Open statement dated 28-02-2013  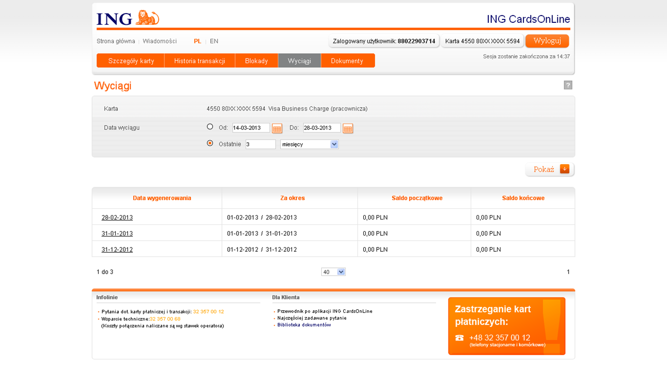coord(117,218)
